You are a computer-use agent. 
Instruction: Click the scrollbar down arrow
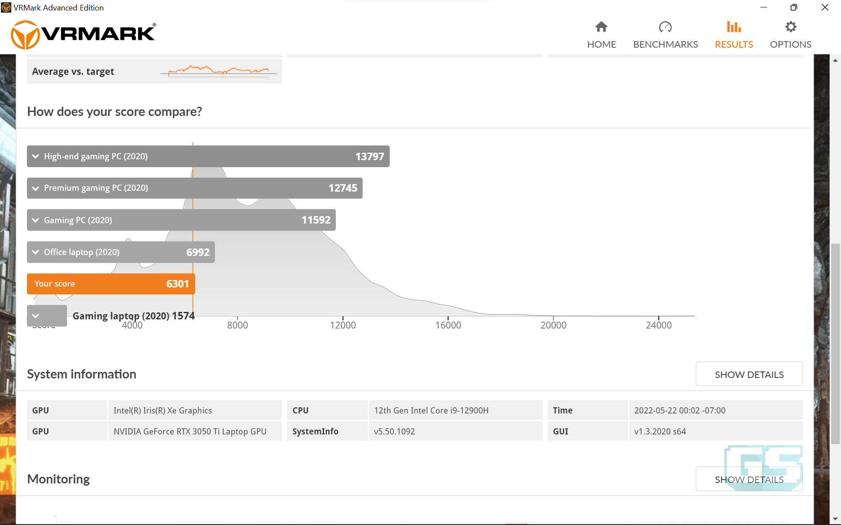pos(835,519)
